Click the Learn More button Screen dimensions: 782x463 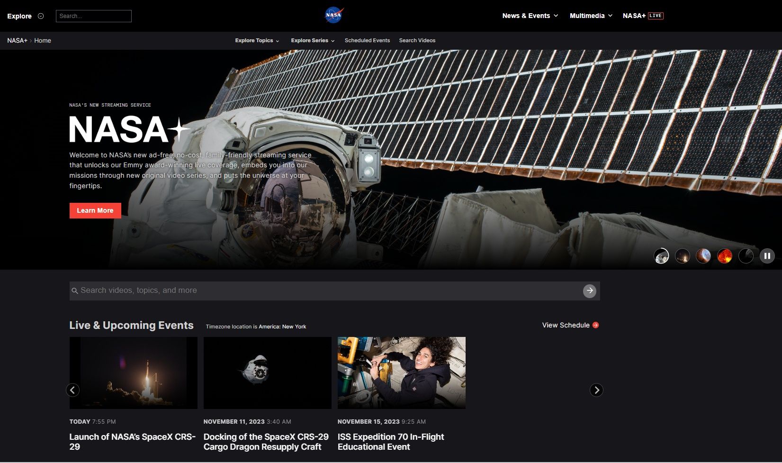tap(95, 210)
